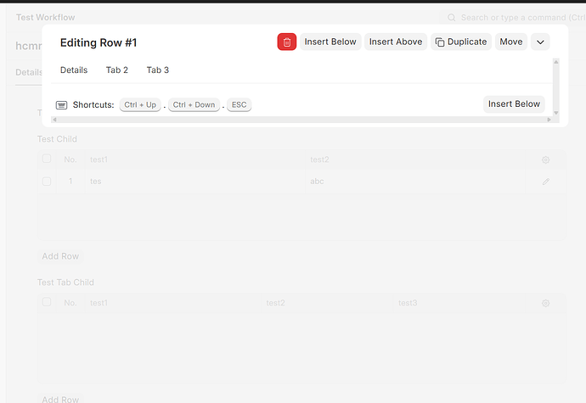Click the Duplicate button with copy icon
Screen dimensions: 586x403
[461, 42]
